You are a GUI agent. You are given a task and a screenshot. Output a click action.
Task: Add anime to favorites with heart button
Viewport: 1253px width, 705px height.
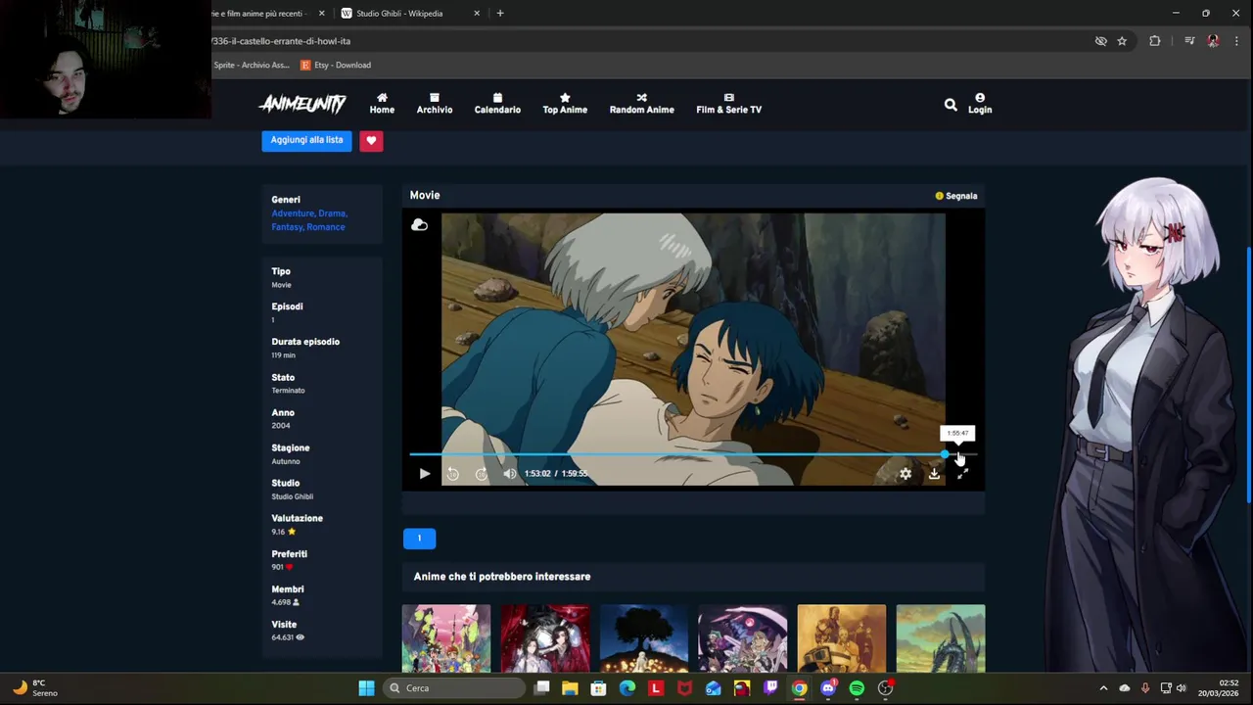point(371,140)
